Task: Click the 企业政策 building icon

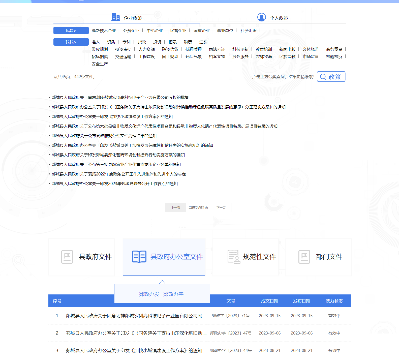Action: (116, 17)
